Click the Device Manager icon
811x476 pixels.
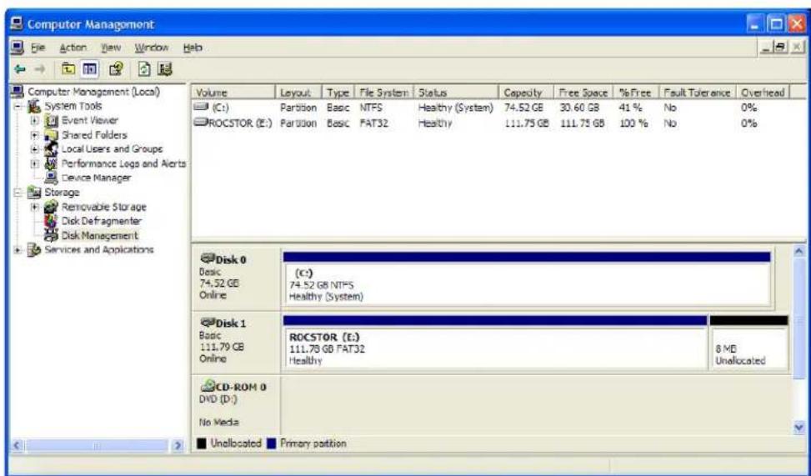[51, 178]
